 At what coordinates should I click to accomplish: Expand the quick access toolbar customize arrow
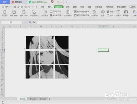pos(36,7)
